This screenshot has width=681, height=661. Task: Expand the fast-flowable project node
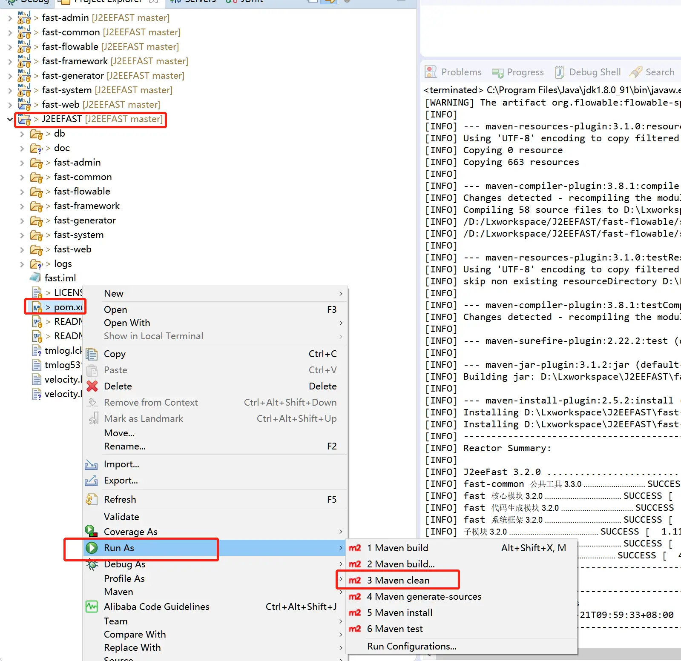pyautogui.click(x=10, y=47)
